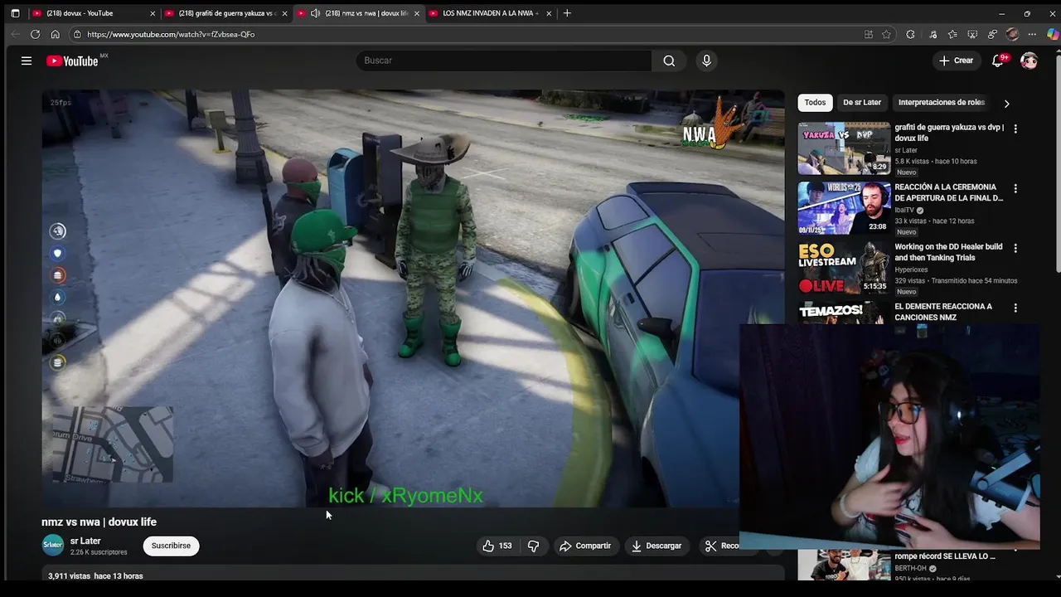Like the video with thumbs up
This screenshot has width=1061, height=597.
pyautogui.click(x=497, y=546)
